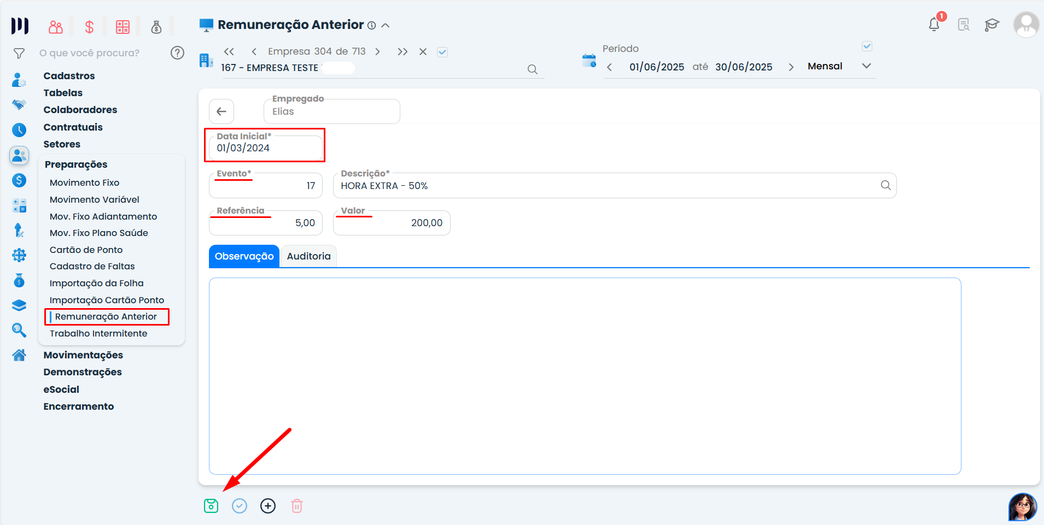The height and width of the screenshot is (525, 1044).
Task: Open the notifications bell
Action: [x=934, y=25]
